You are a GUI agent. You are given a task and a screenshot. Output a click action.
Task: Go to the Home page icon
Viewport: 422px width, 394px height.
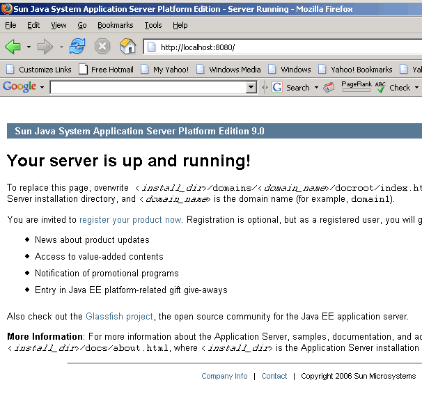(128, 46)
